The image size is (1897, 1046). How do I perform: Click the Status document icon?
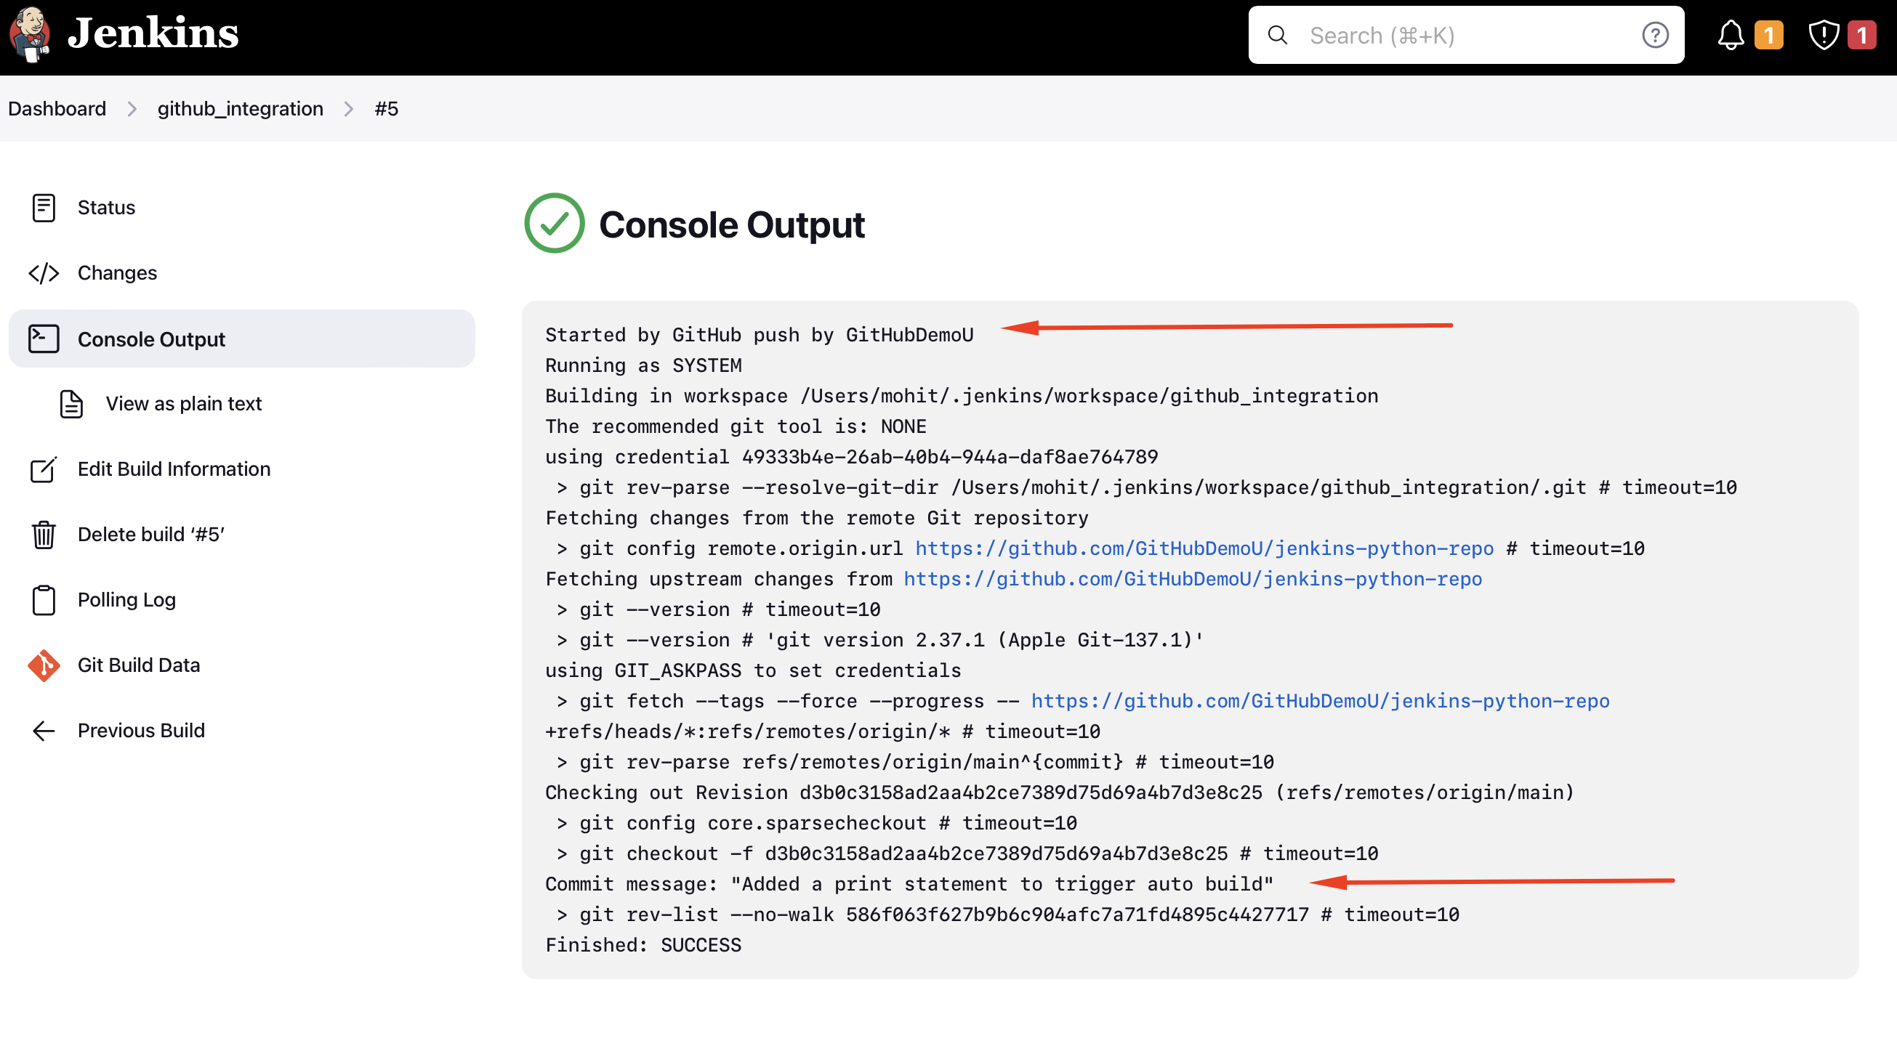(44, 208)
